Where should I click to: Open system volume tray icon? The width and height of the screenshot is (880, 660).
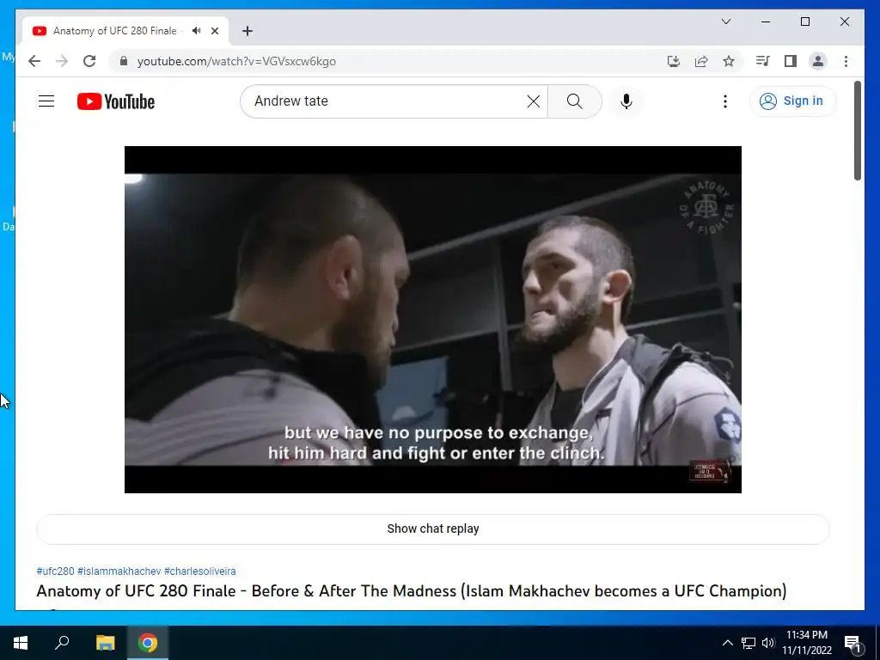pyautogui.click(x=768, y=643)
